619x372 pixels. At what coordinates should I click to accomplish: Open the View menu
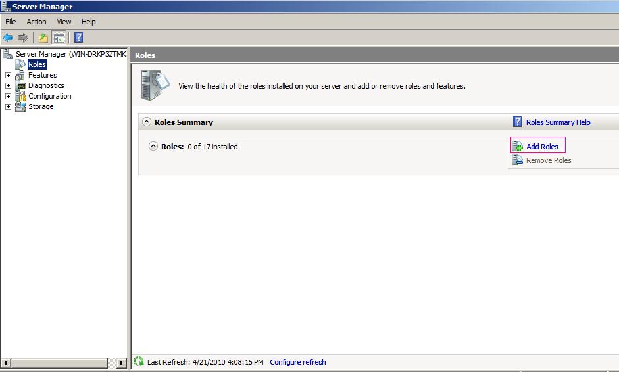64,22
